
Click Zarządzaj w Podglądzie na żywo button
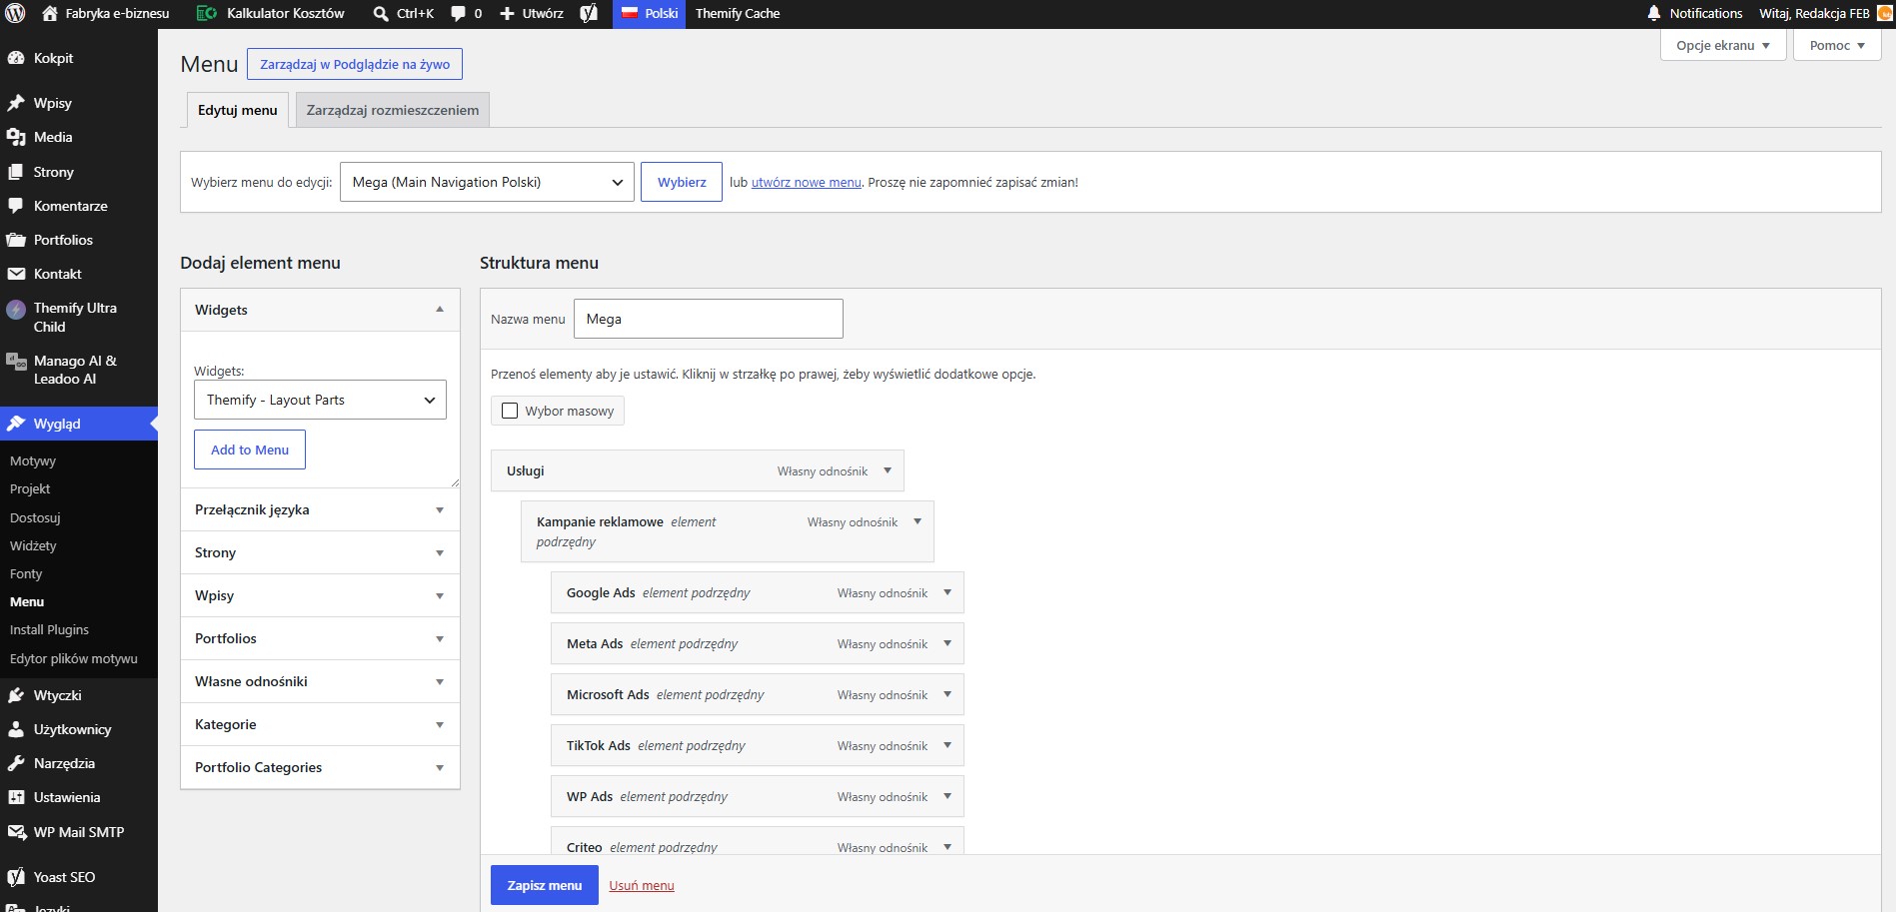[x=355, y=64]
